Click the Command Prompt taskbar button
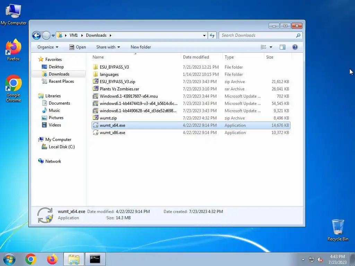355x266 pixels. coord(95,259)
